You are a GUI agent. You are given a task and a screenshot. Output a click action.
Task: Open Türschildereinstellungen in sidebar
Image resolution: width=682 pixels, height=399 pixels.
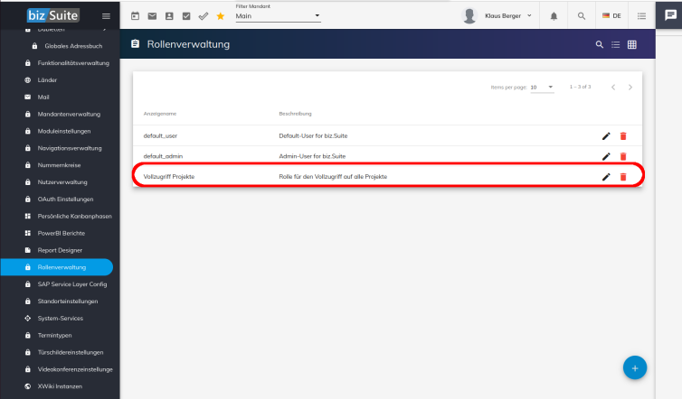tap(71, 352)
